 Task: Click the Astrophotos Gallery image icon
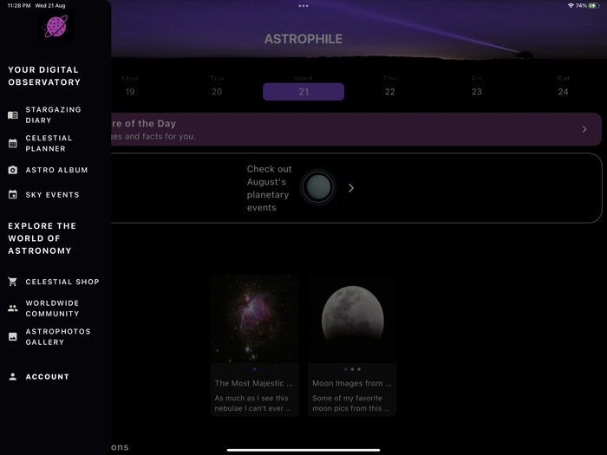coord(13,336)
